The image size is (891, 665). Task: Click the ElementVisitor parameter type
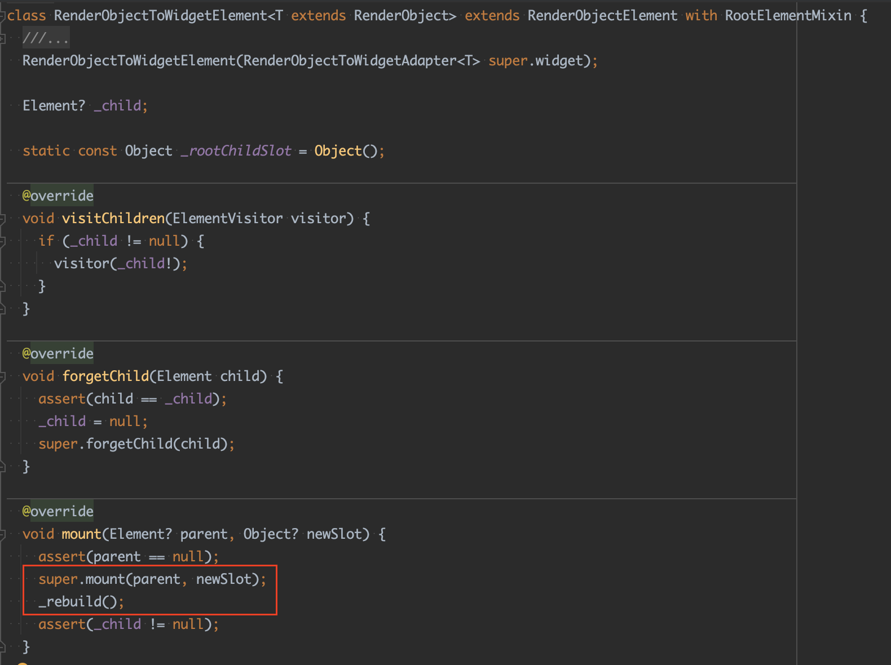click(x=228, y=218)
